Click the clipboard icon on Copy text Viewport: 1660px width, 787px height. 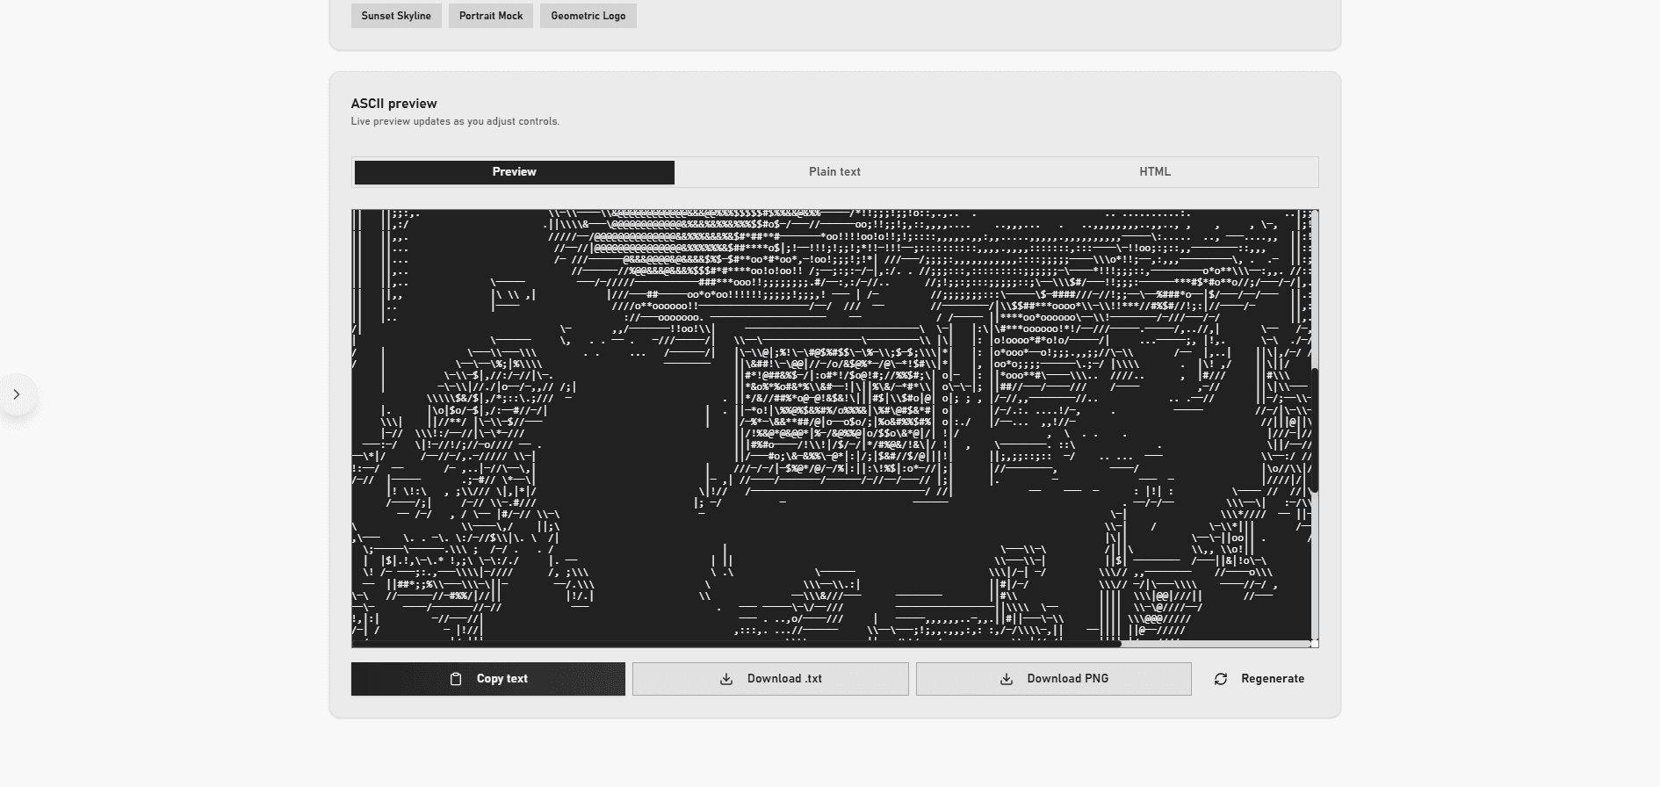(455, 679)
